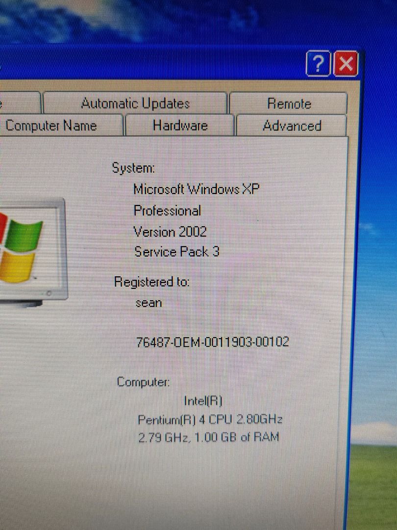View the Remote tab settings

pyautogui.click(x=289, y=104)
